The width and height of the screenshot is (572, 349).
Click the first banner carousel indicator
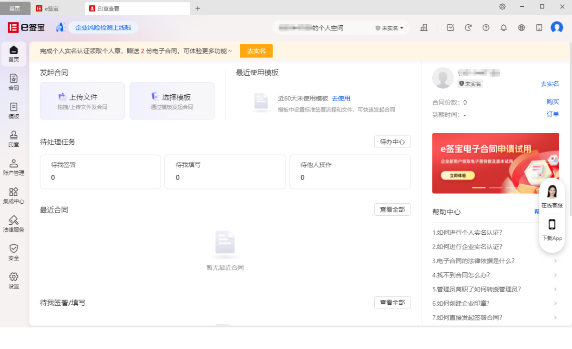point(479,188)
